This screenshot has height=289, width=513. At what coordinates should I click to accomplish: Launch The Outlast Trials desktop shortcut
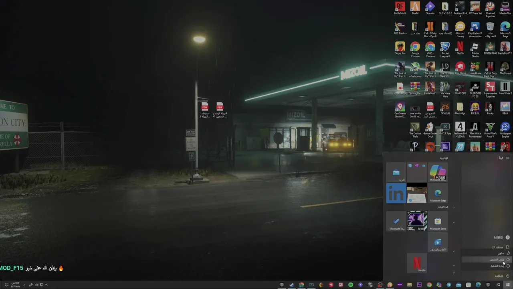tap(415, 130)
